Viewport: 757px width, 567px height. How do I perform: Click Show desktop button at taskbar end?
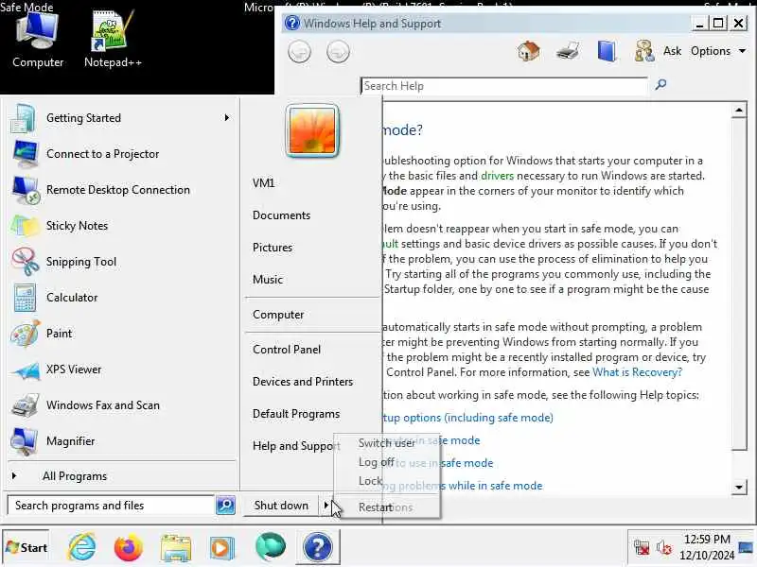747,547
